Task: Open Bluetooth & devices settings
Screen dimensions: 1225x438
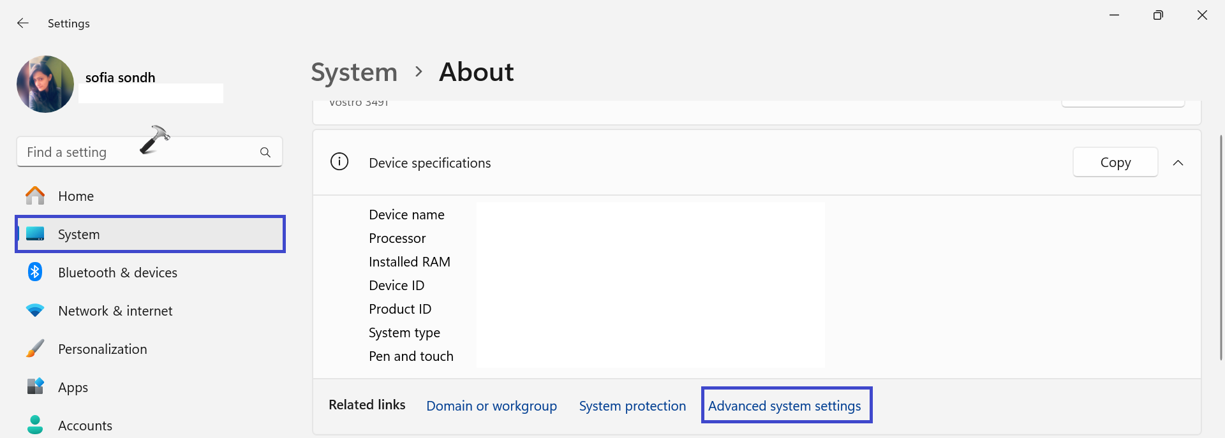Action: (117, 273)
